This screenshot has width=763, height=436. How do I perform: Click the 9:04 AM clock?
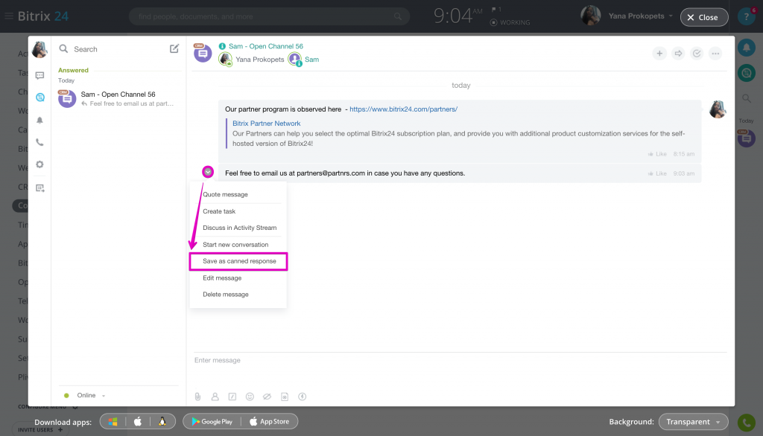point(458,16)
